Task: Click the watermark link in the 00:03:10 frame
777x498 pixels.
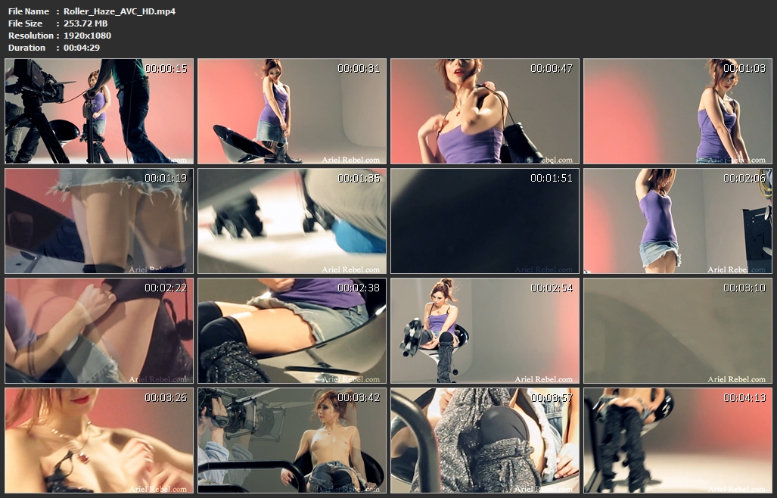Action: pyautogui.click(x=736, y=379)
